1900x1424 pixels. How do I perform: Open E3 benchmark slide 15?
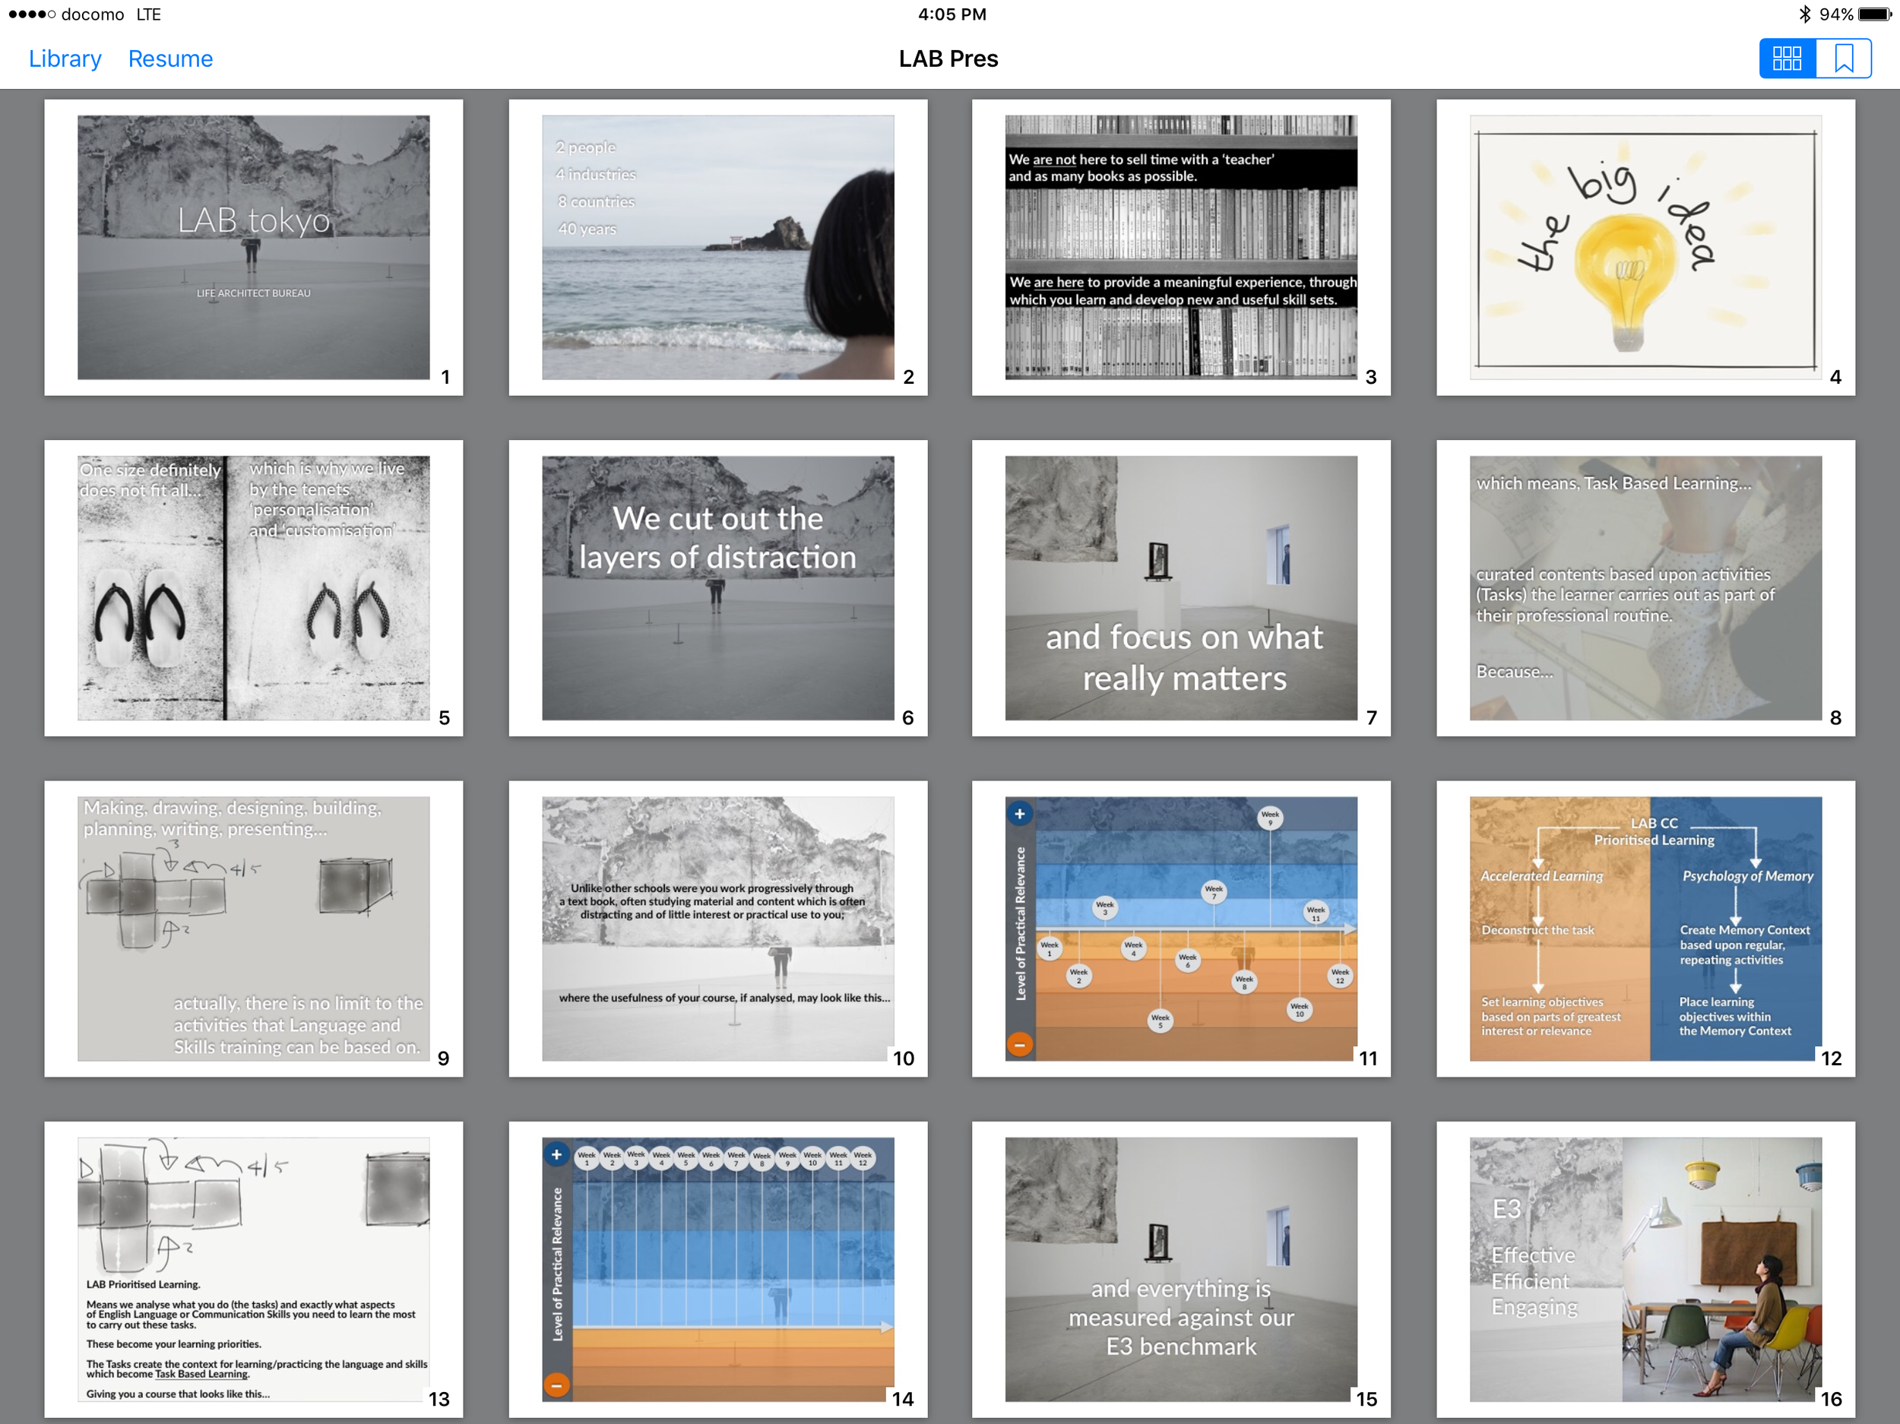tap(1181, 1270)
